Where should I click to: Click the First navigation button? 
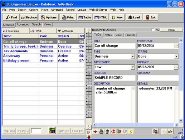(9, 131)
